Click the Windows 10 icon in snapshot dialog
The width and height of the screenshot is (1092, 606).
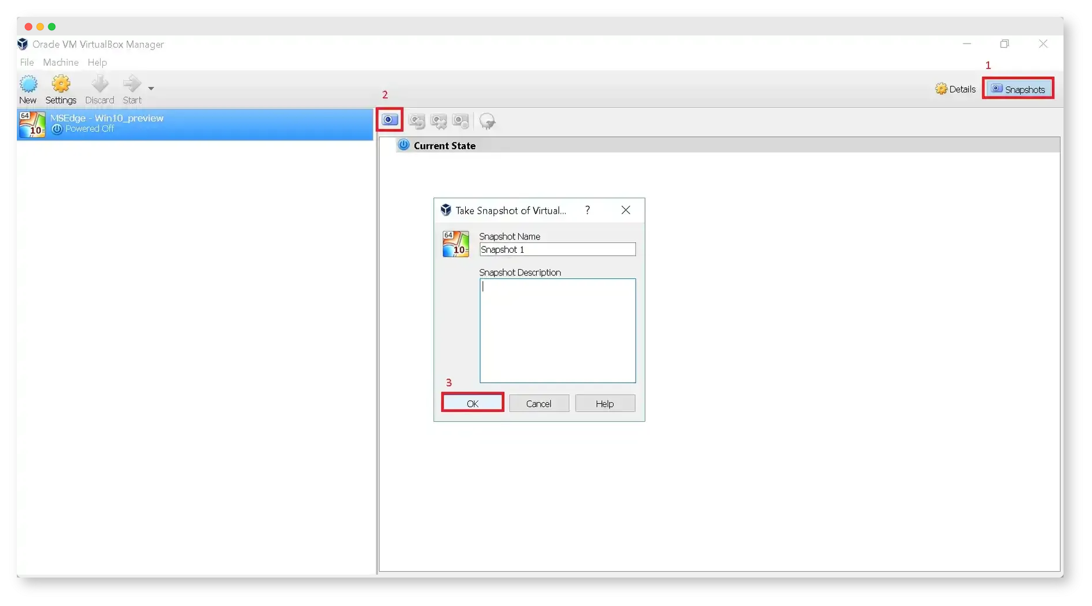455,243
